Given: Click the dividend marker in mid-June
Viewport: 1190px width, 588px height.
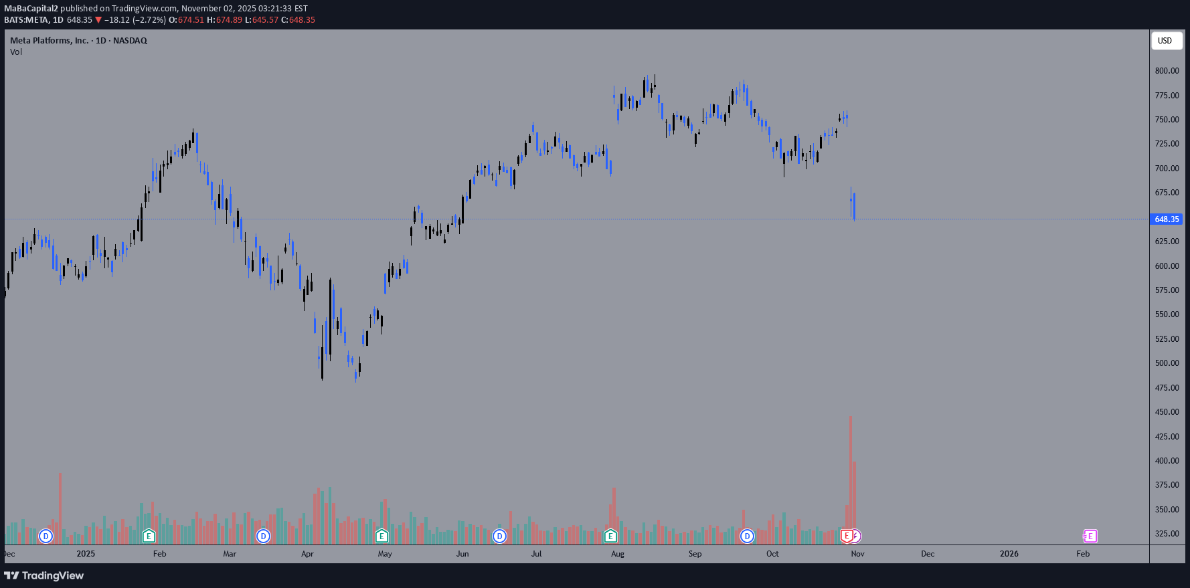Looking at the screenshot, I should pyautogui.click(x=499, y=536).
